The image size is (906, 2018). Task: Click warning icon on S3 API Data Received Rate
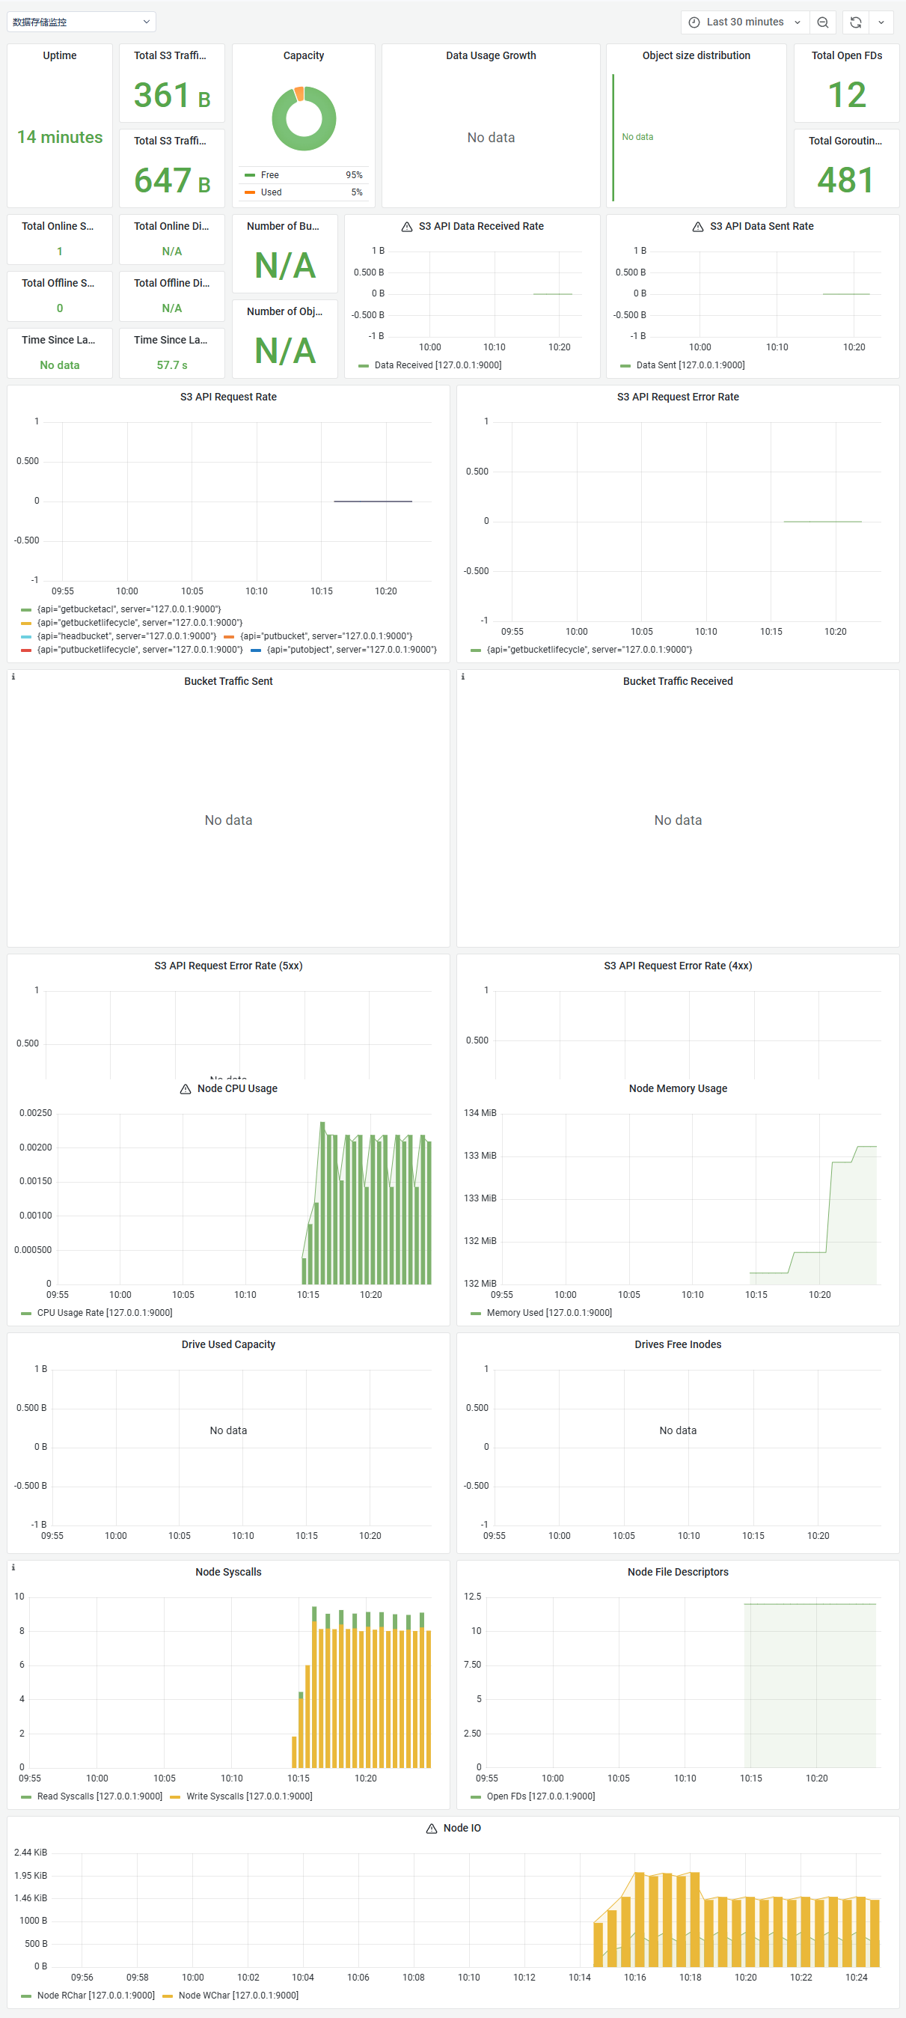coord(406,228)
